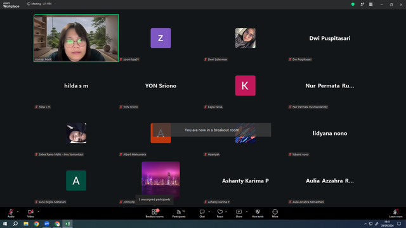The height and width of the screenshot is (228, 406).
Task: Select Salwa Rania Malik's profile photo
Action: point(76,133)
